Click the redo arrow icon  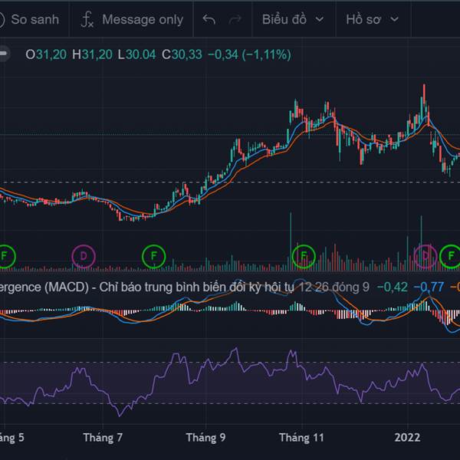[235, 19]
